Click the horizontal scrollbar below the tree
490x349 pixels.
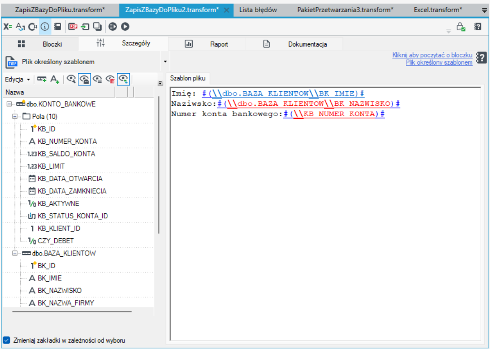tap(72, 311)
